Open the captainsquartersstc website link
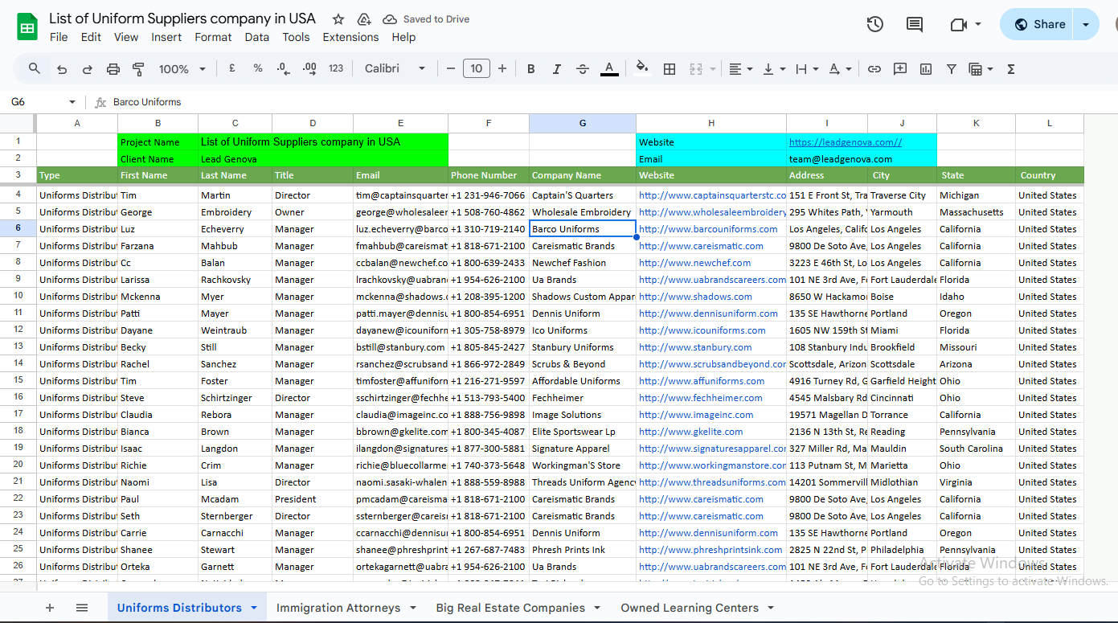Viewport: 1118px width, 623px height. pos(712,195)
